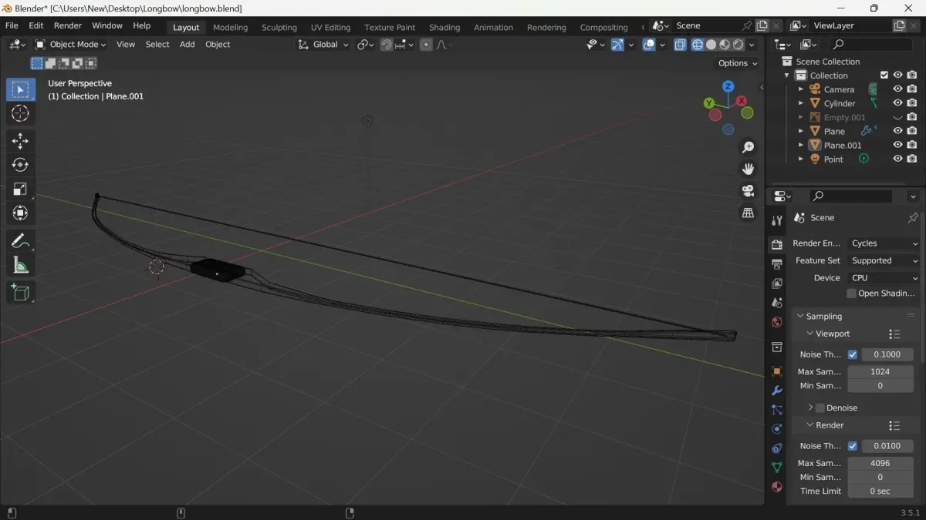Open the File menu
Viewport: 926px width, 520px height.
(x=12, y=25)
